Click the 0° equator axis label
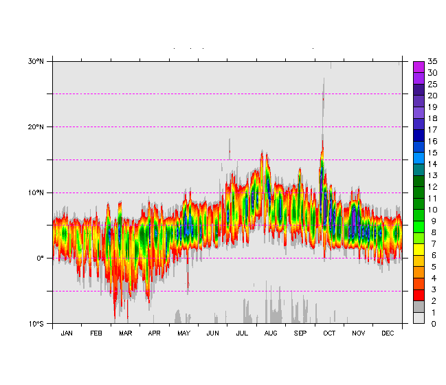Viewport: 446px width, 385px height. (40, 258)
